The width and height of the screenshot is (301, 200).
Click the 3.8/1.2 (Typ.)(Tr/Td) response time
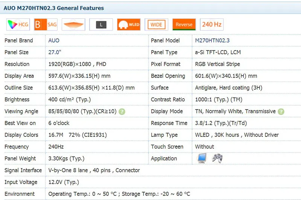pos(221,123)
